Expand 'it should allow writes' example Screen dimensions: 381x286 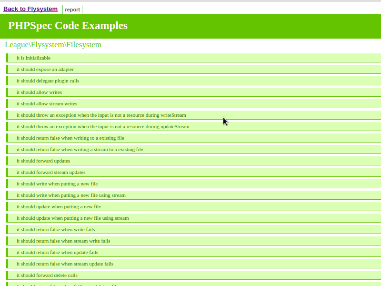pyautogui.click(x=193, y=92)
